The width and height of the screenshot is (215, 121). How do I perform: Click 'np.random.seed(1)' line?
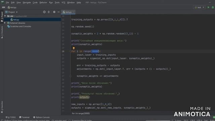pos(83,27)
